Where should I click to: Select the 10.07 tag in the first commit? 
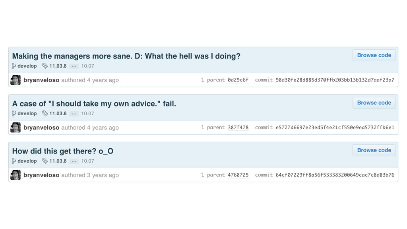coord(87,66)
